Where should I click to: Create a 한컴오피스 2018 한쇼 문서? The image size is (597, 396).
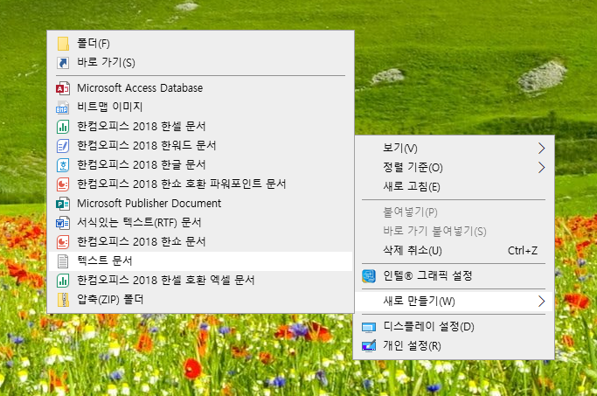click(201, 242)
